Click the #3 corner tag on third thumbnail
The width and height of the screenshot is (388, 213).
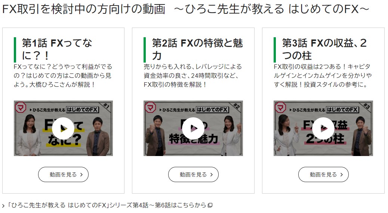[367, 106]
